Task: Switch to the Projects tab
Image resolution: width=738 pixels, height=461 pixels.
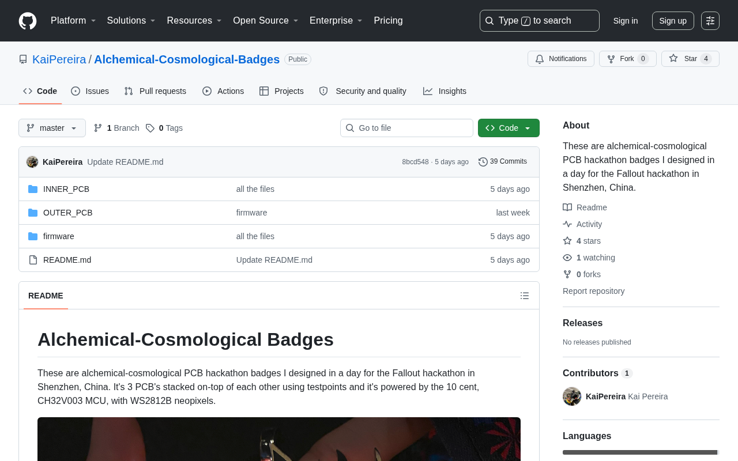Action: point(281,91)
